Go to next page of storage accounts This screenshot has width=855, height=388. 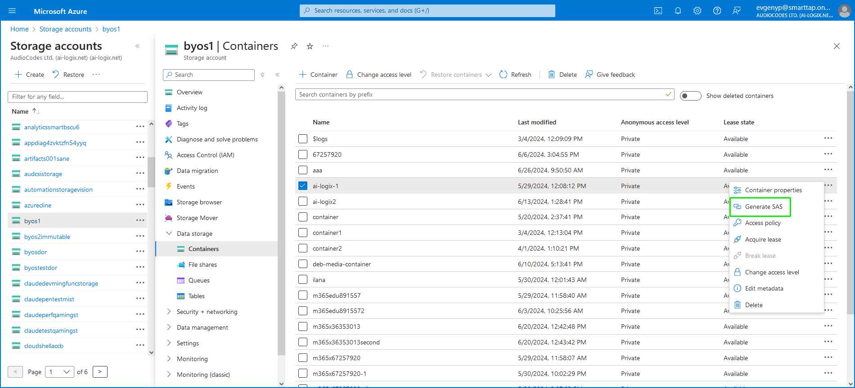pos(100,372)
